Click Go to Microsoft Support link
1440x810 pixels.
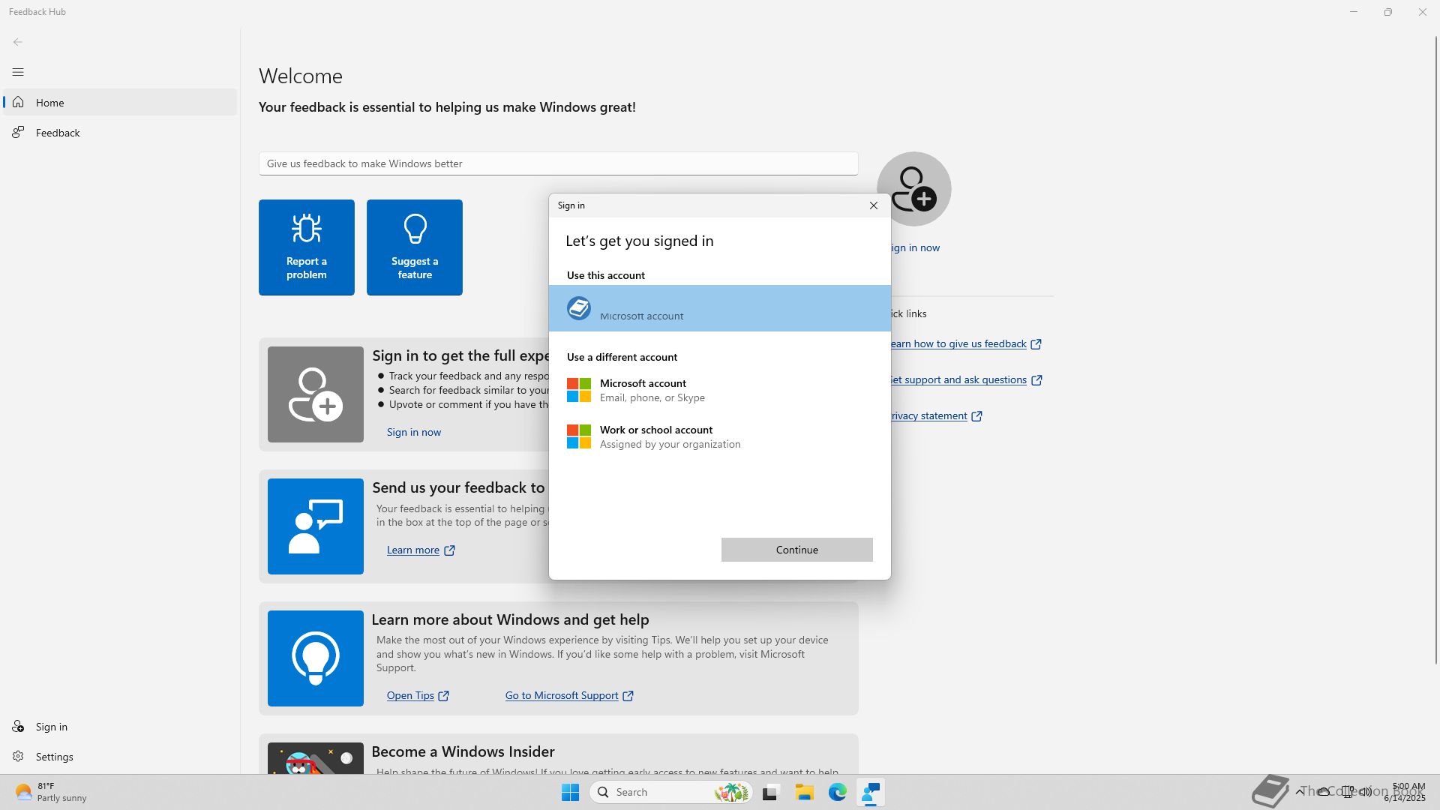point(561,695)
